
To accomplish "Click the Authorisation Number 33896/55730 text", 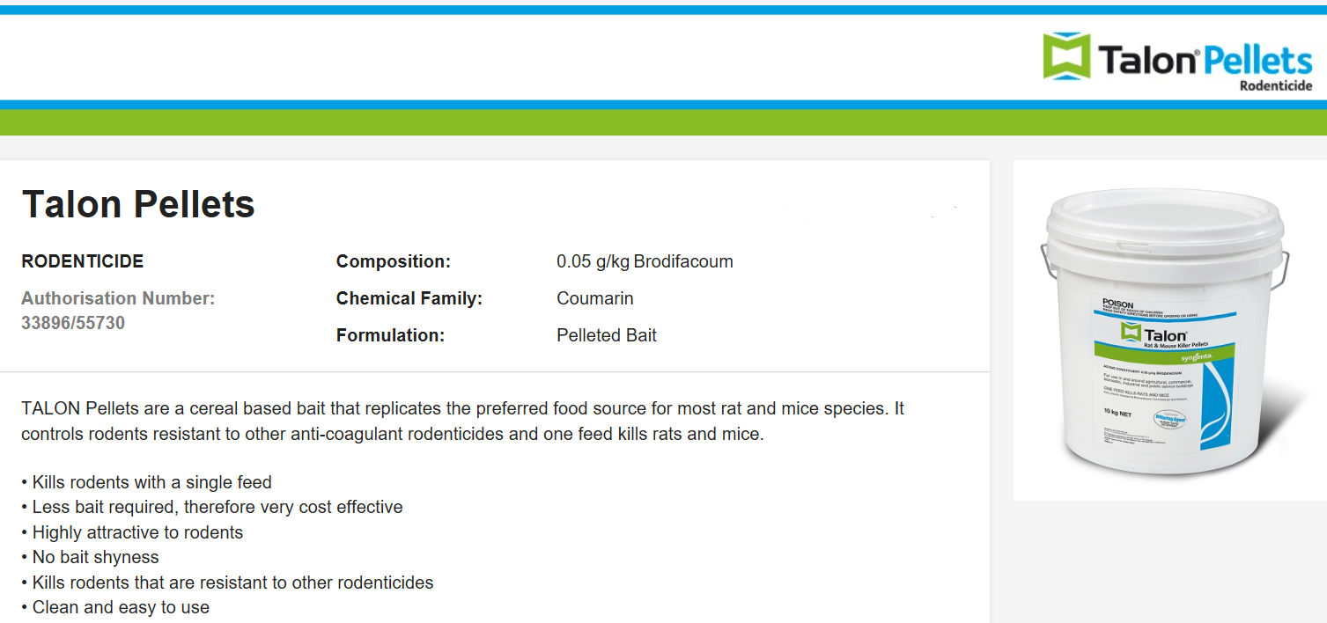I will pyautogui.click(x=118, y=311).
